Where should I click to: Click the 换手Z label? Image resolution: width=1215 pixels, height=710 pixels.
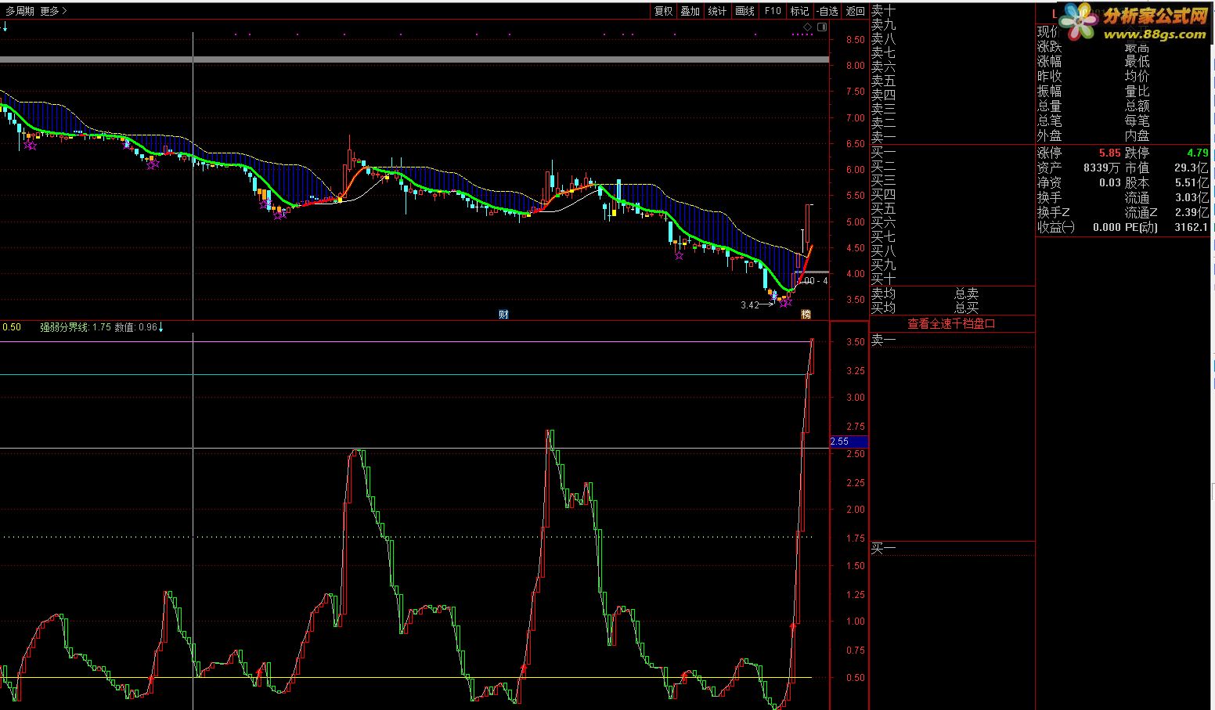1054,213
